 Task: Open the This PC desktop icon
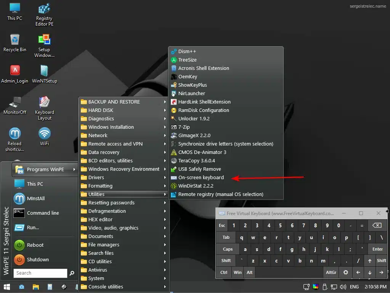(14, 12)
